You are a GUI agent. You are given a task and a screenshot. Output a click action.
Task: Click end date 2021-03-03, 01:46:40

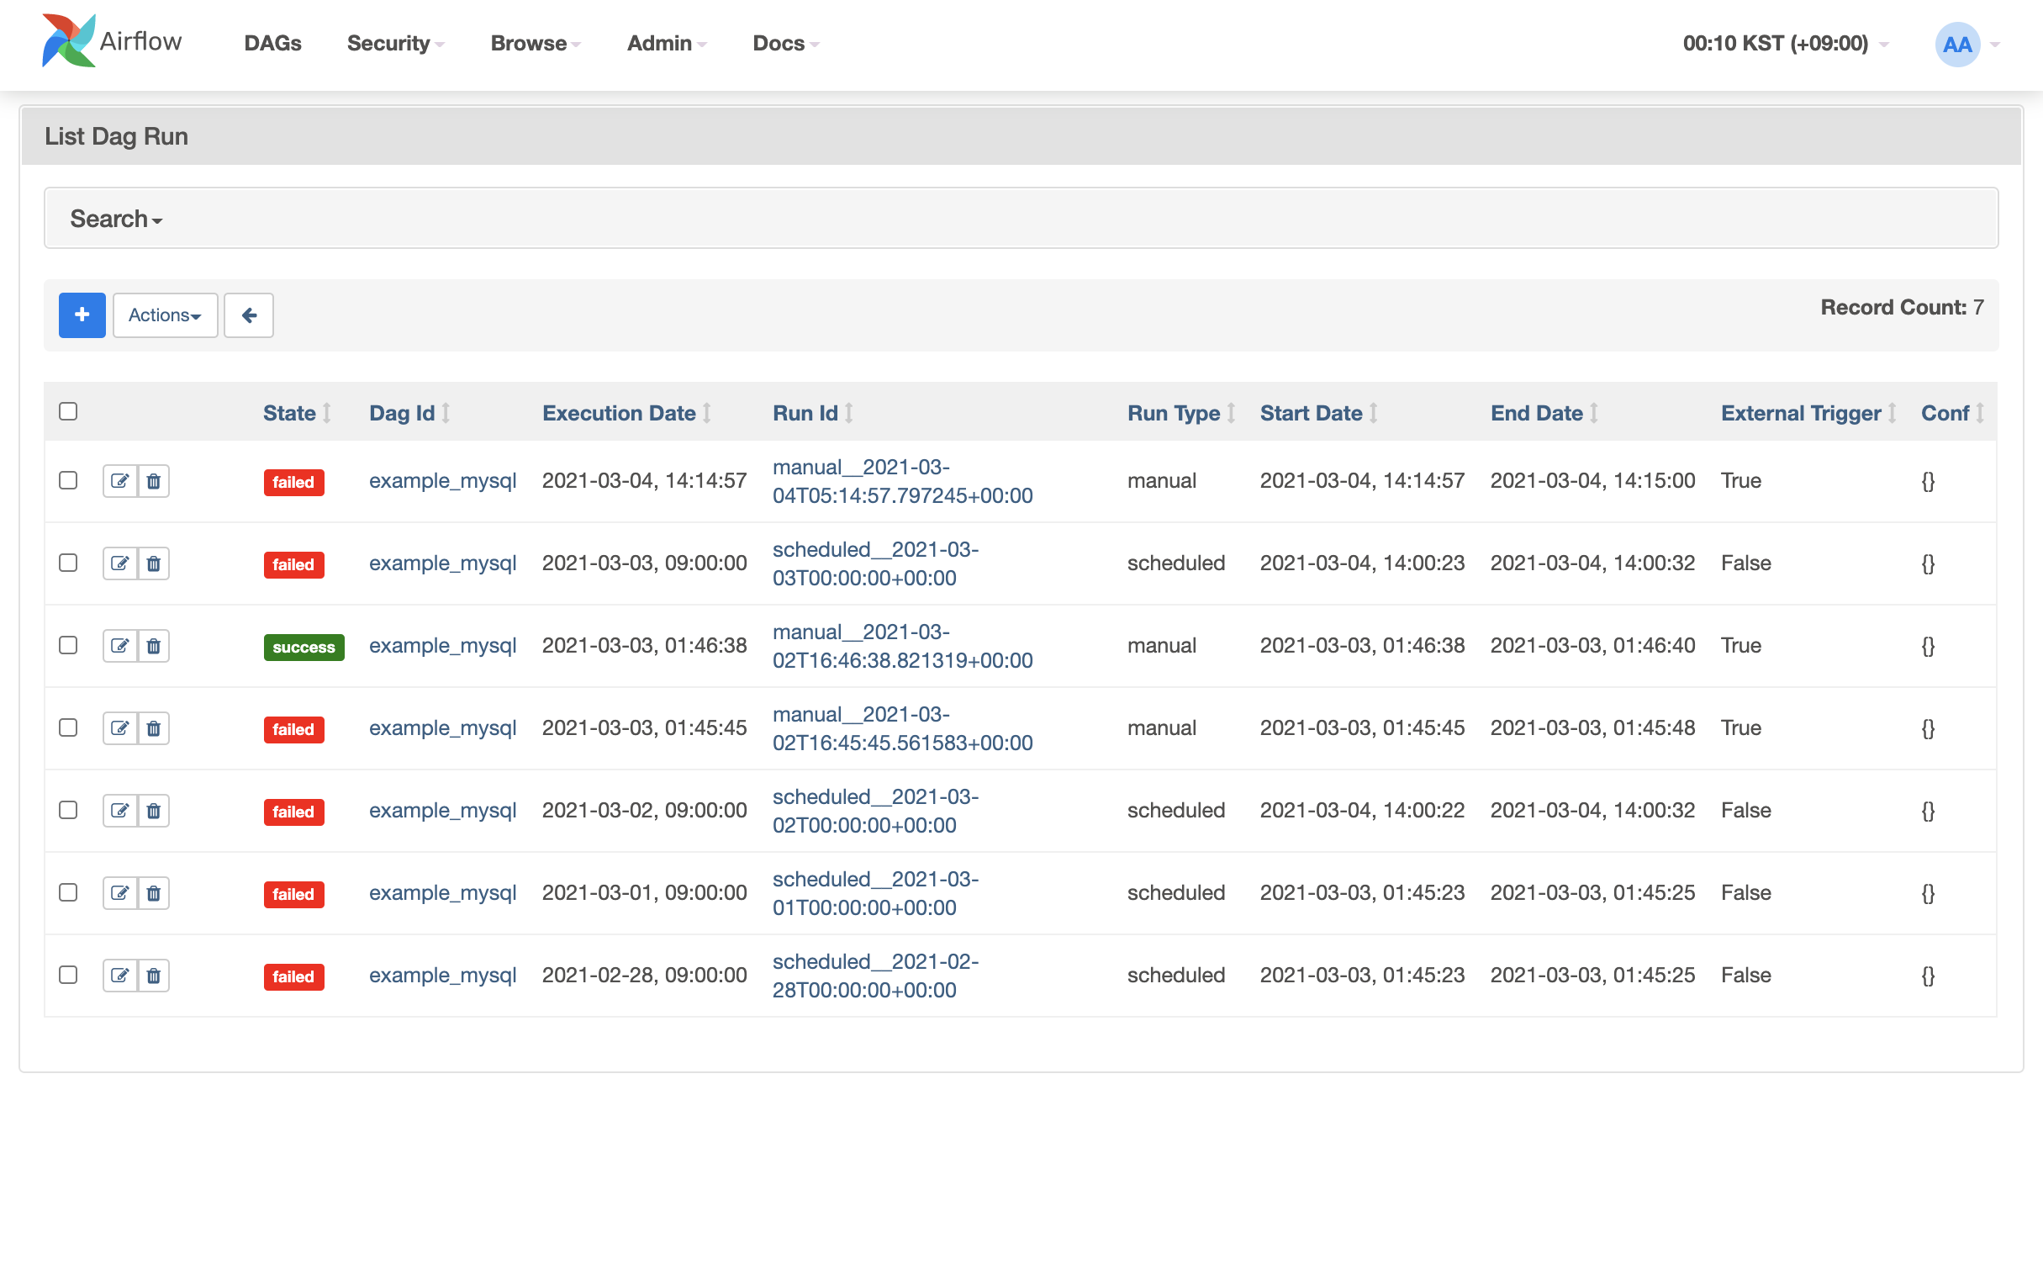click(1592, 645)
